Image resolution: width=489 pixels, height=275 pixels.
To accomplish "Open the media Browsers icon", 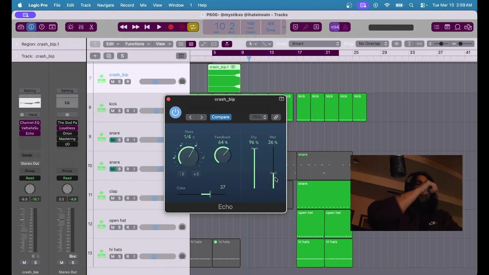I will (x=468, y=27).
